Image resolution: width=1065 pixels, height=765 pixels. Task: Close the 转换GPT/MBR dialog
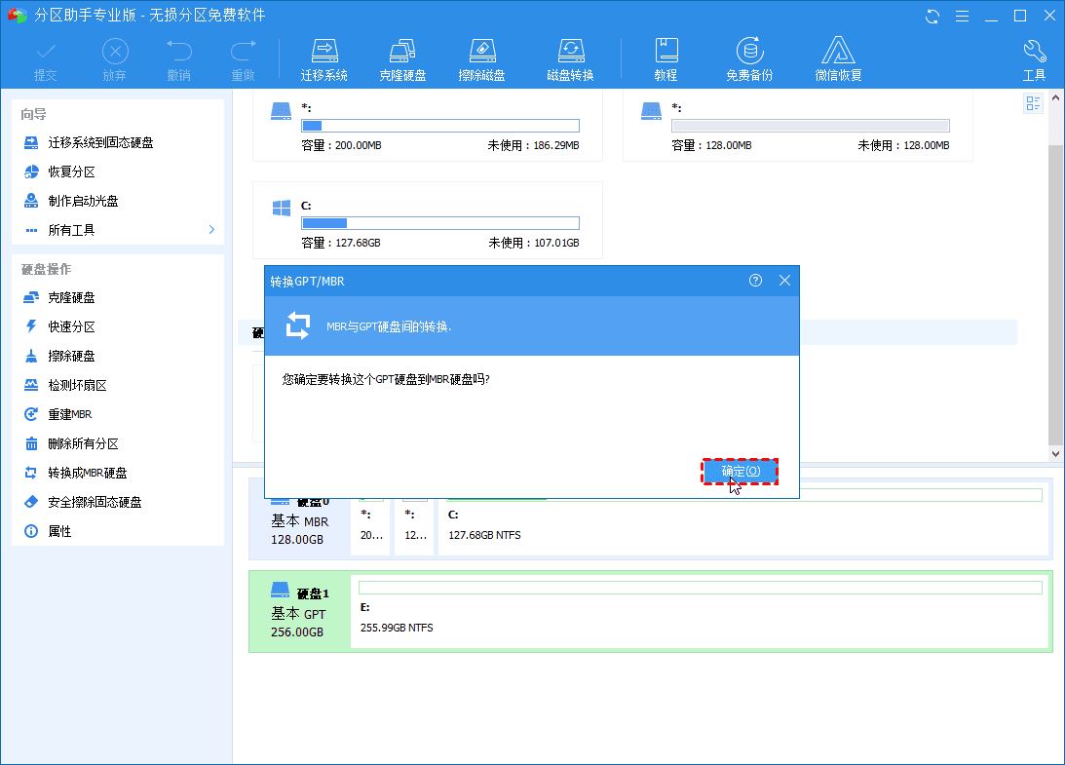pyautogui.click(x=784, y=281)
